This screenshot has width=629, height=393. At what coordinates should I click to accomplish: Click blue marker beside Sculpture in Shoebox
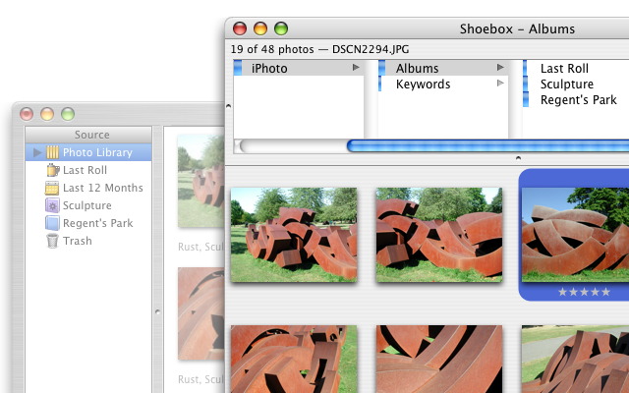[526, 84]
